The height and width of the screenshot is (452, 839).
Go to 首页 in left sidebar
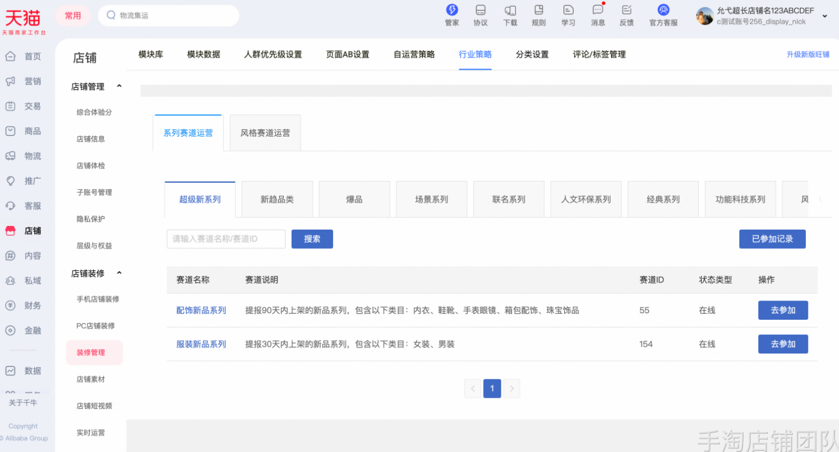(x=23, y=56)
